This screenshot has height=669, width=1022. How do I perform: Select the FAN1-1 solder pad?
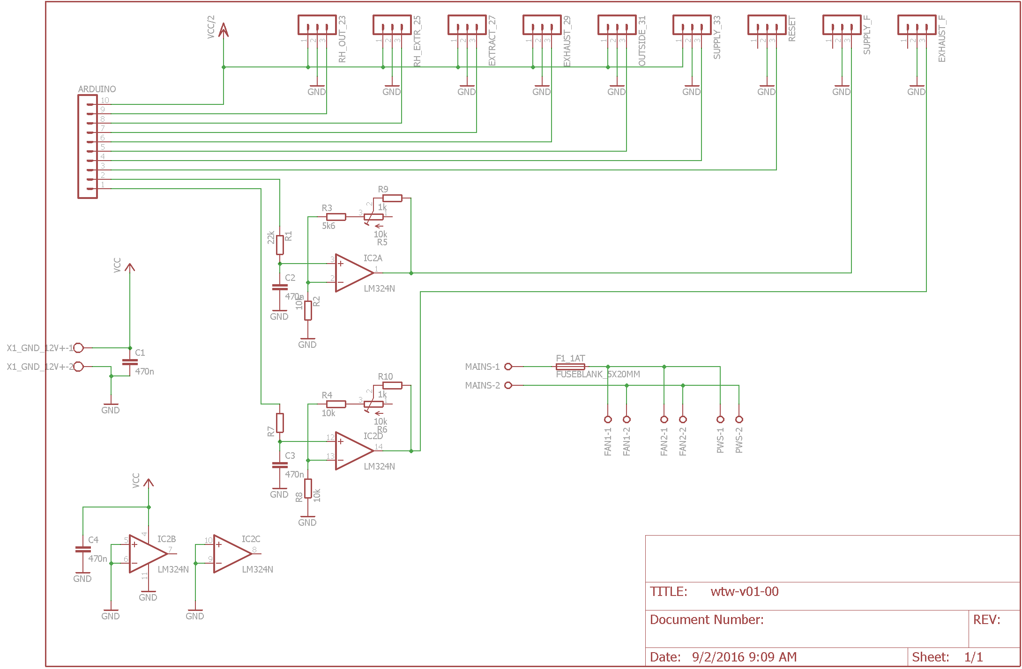click(x=608, y=419)
